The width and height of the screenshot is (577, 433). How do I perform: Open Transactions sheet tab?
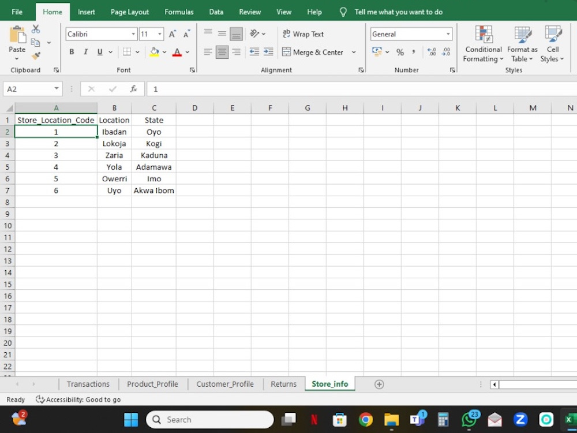88,384
